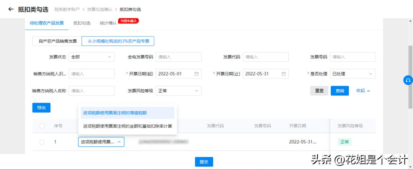
Task: Open the headset customer service icon
Action: pyautogui.click(x=408, y=80)
